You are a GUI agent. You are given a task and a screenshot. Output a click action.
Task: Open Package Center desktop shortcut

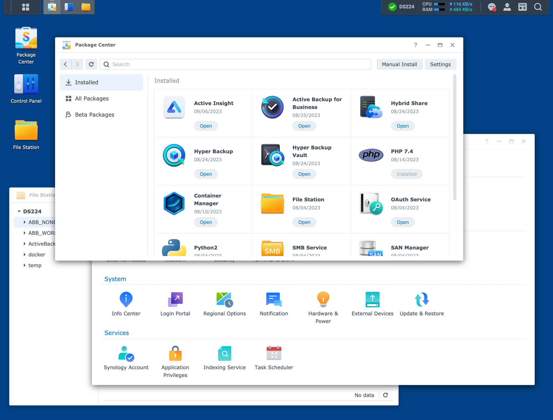tap(26, 46)
